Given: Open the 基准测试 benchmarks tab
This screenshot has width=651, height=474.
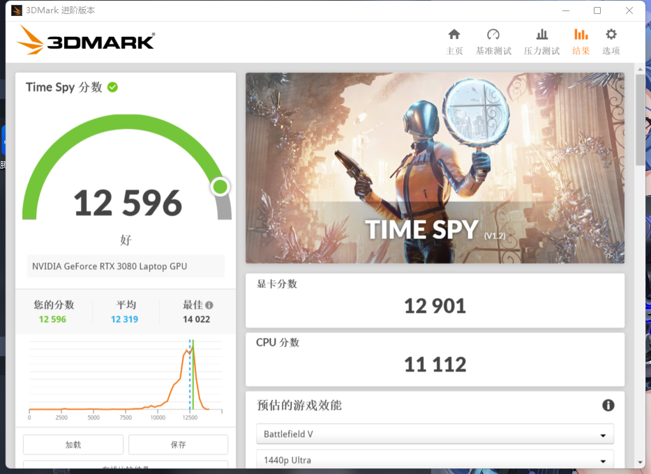Looking at the screenshot, I should [493, 42].
